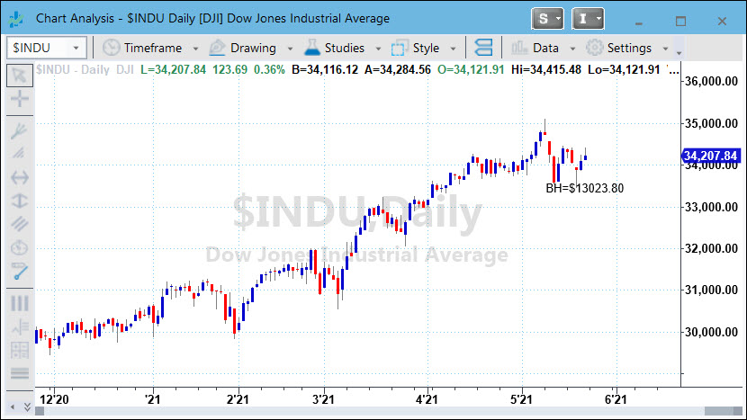Click the left toolbar scroll-left arrow
747x420 pixels.
[13, 407]
